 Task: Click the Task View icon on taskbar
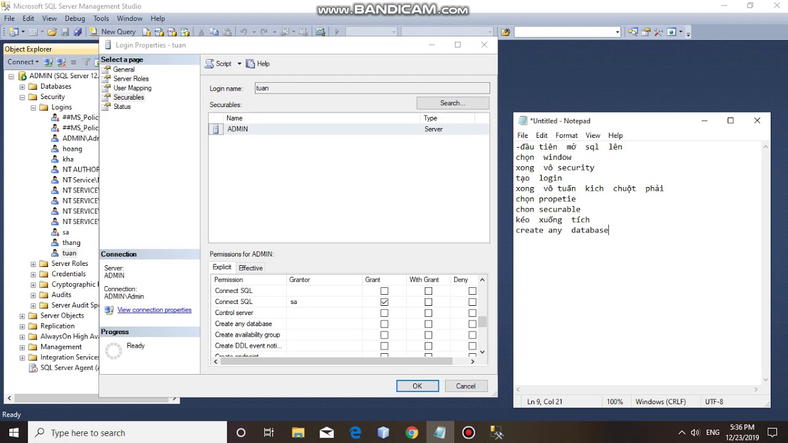point(269,433)
